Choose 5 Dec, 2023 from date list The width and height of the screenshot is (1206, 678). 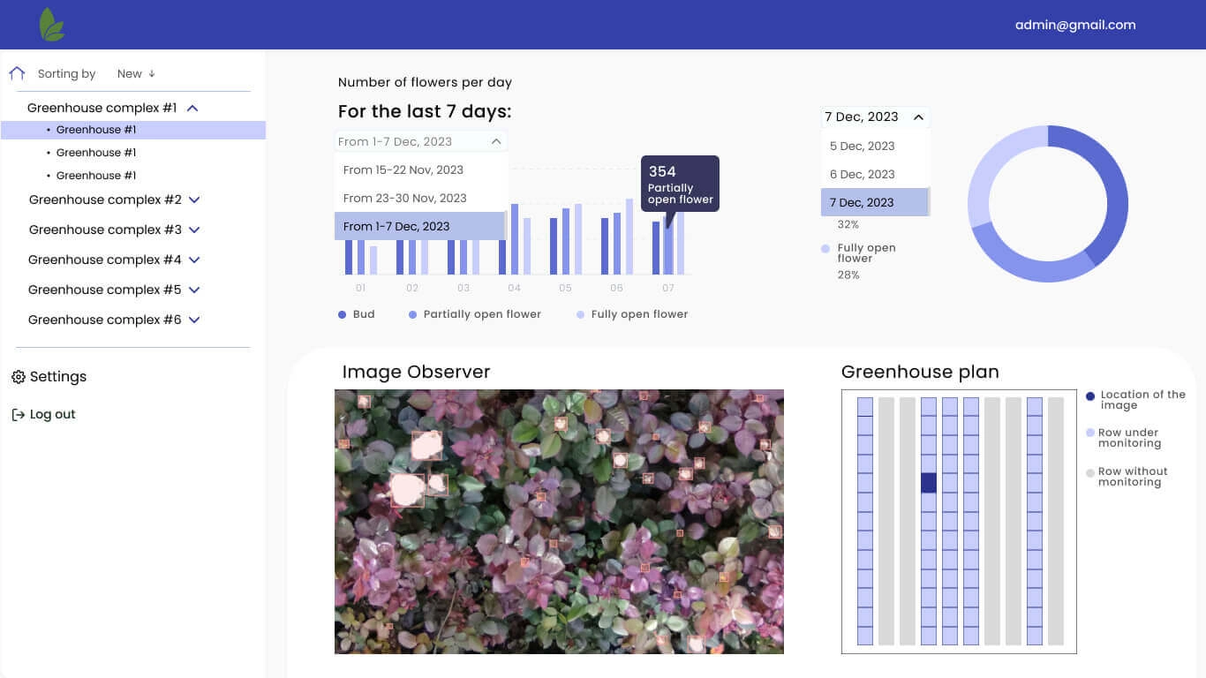click(x=862, y=146)
